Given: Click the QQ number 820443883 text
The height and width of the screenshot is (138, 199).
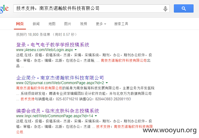Looking at the screenshot, I should [104, 99].
